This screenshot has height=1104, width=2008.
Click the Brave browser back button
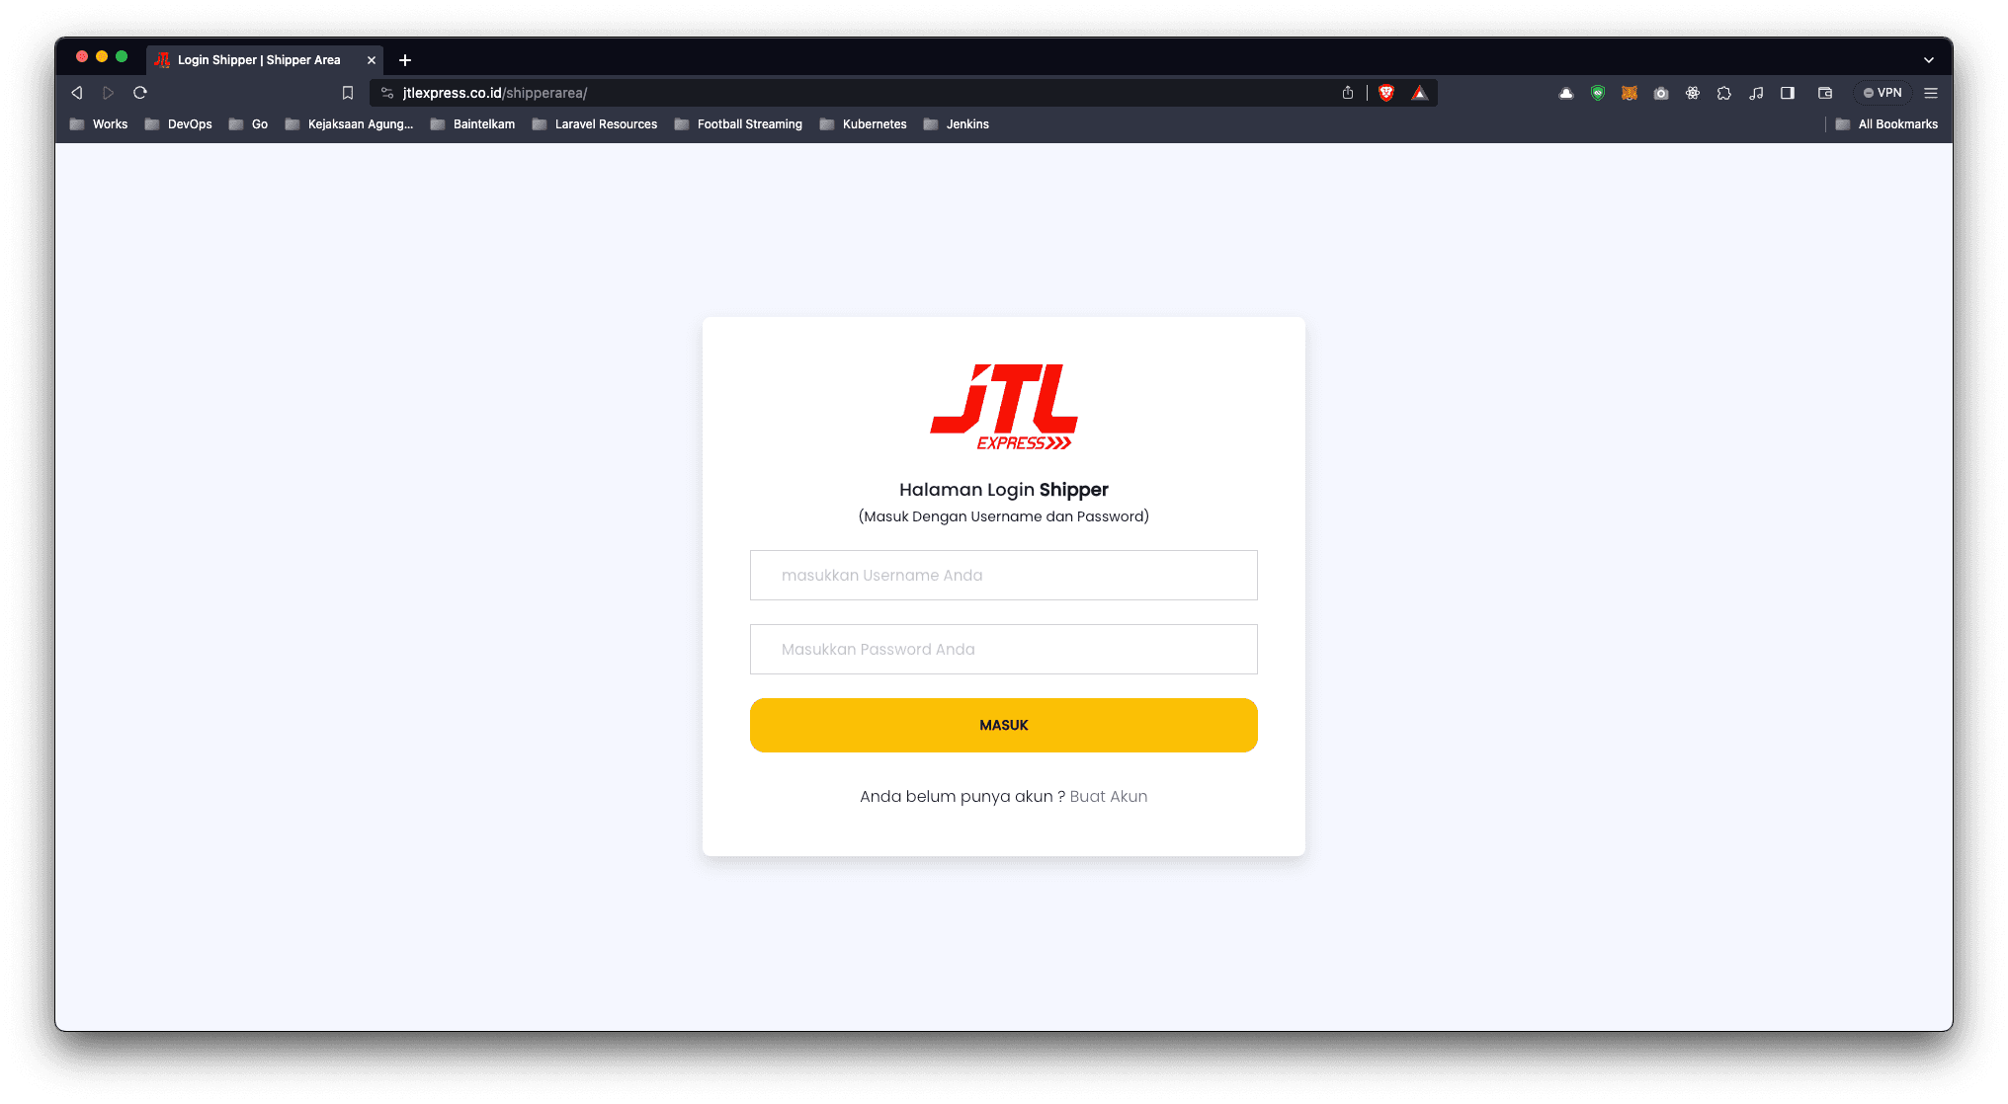(79, 93)
